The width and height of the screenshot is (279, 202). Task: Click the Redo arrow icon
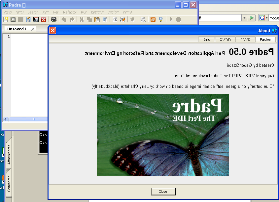point(72,19)
